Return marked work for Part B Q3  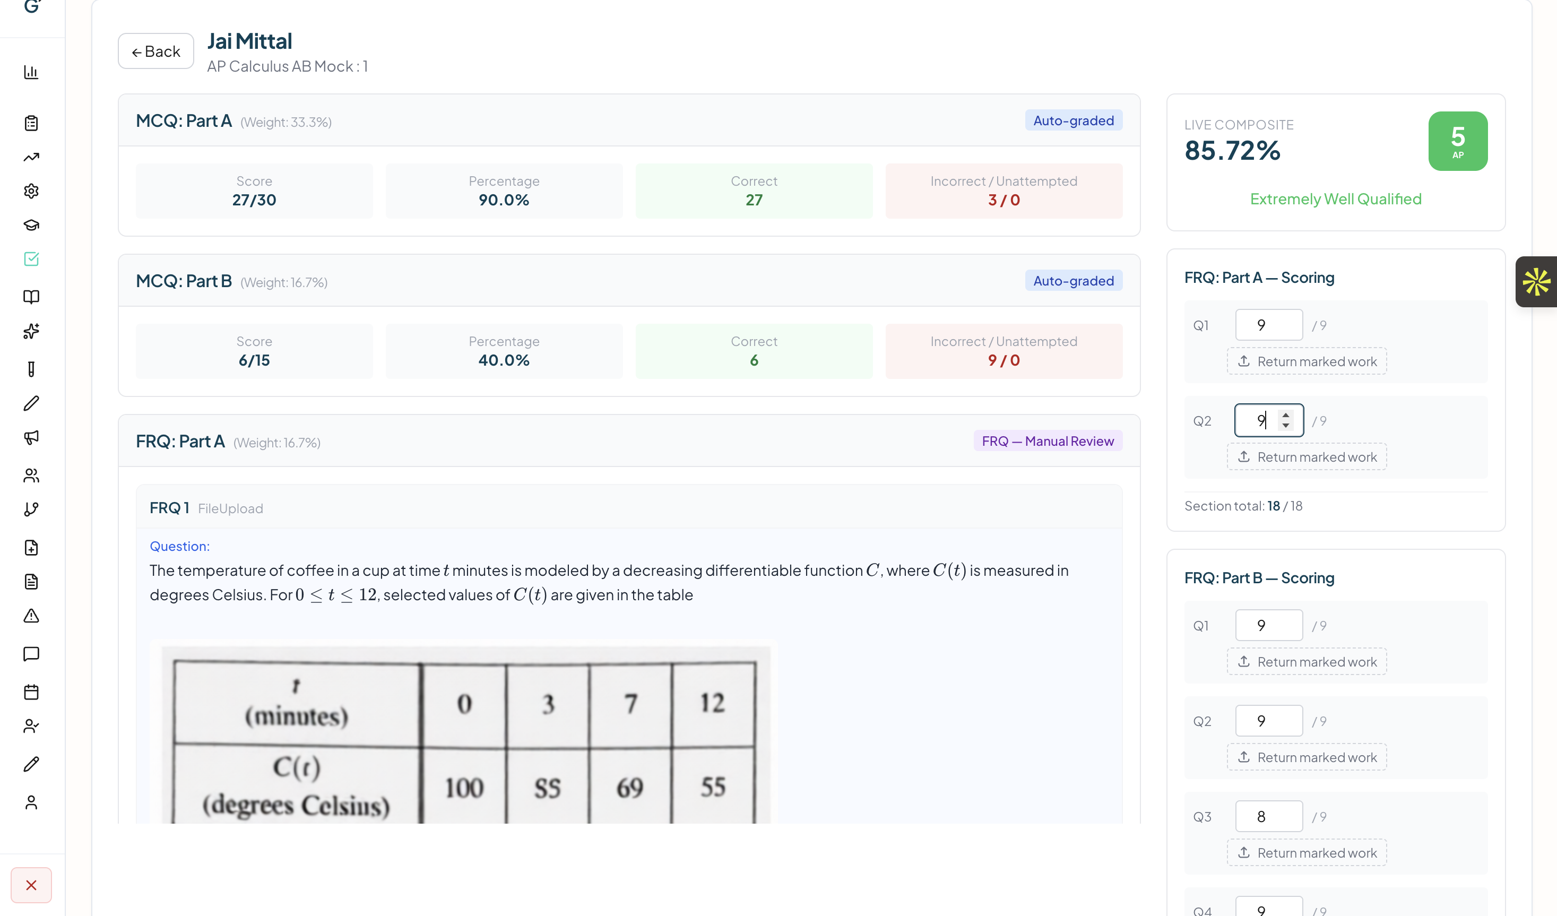(x=1306, y=852)
